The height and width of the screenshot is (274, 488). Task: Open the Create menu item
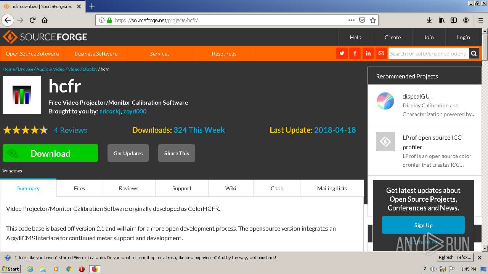point(393,37)
